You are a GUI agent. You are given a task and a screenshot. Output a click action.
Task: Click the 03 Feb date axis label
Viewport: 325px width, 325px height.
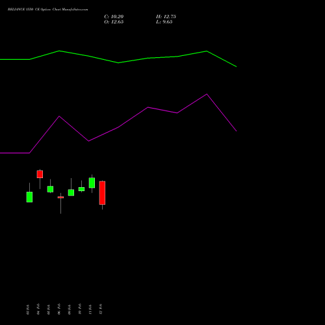pyautogui.click(x=27, y=309)
